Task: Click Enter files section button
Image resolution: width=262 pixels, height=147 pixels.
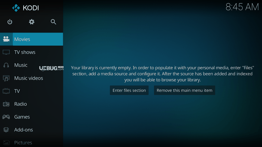Action: click(x=129, y=91)
